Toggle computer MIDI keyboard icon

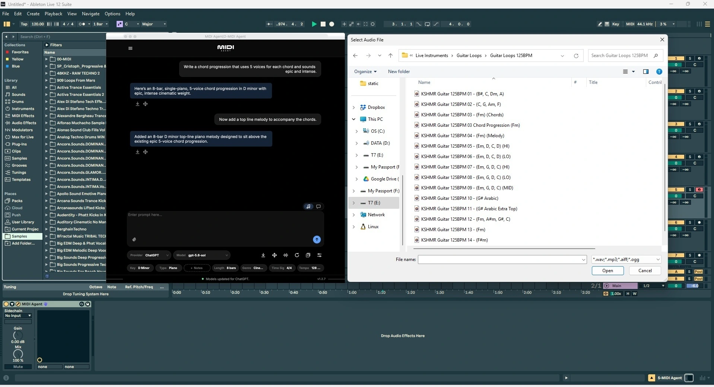pos(607,24)
